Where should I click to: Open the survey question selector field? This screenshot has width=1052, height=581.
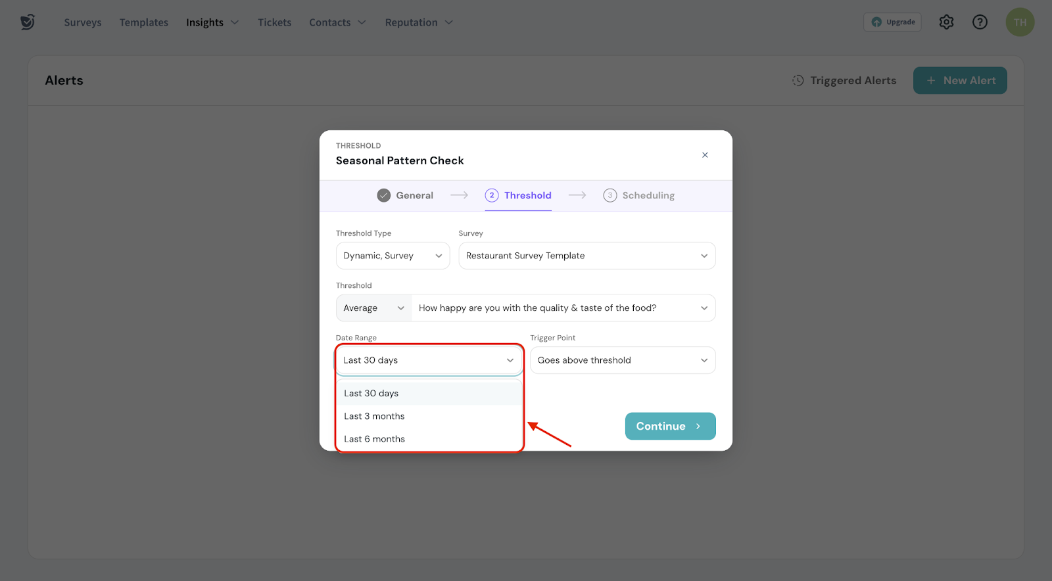coord(563,308)
